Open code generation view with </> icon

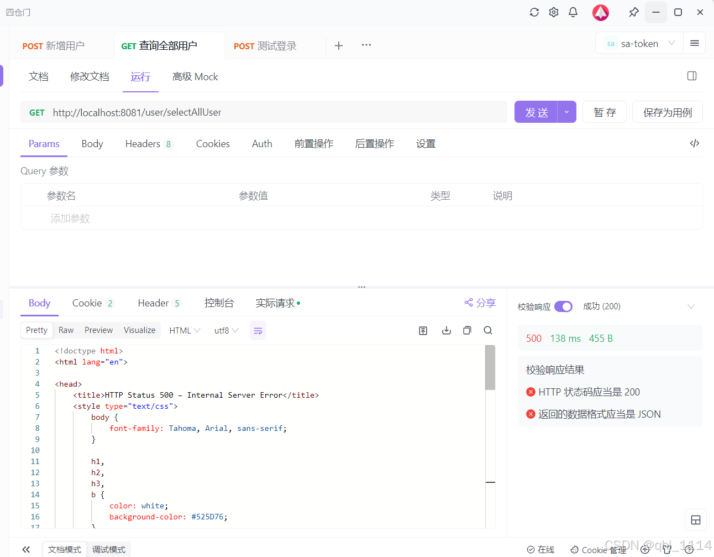[695, 143]
